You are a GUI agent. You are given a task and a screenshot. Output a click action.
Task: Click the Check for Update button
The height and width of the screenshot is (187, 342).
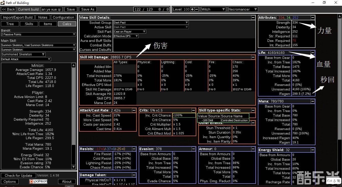pyautogui.click(x=18, y=175)
